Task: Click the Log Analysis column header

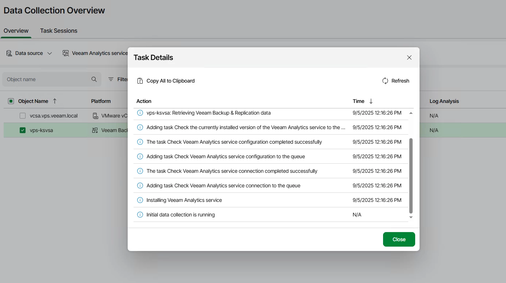Action: [444, 101]
